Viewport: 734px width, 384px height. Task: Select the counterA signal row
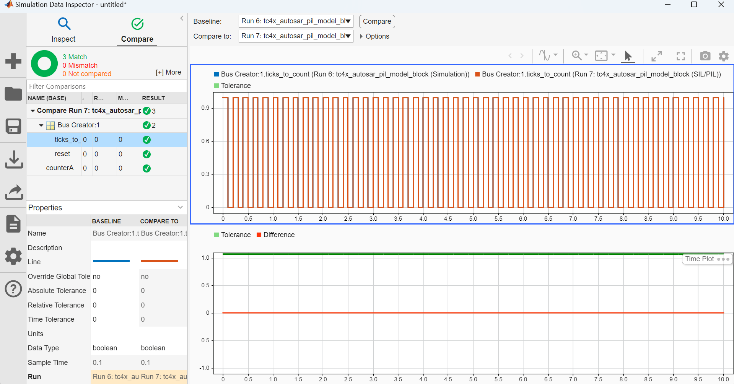[x=60, y=168]
